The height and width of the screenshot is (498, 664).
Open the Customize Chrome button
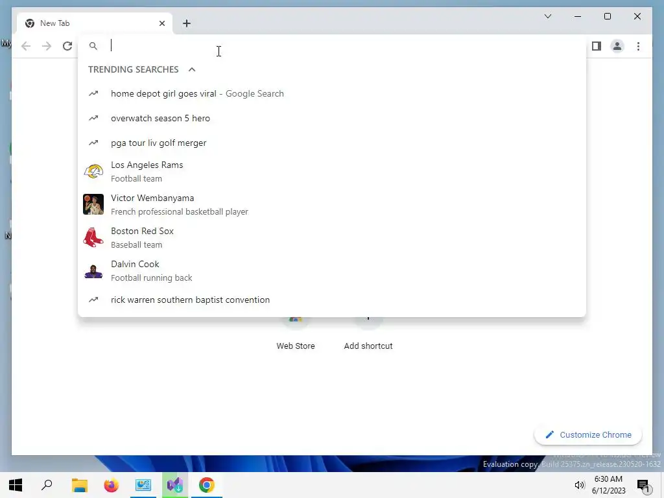588,435
